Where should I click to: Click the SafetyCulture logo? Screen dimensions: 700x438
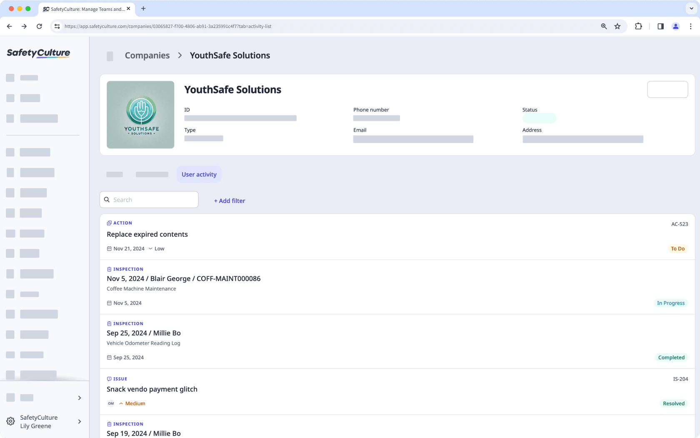[x=38, y=53]
